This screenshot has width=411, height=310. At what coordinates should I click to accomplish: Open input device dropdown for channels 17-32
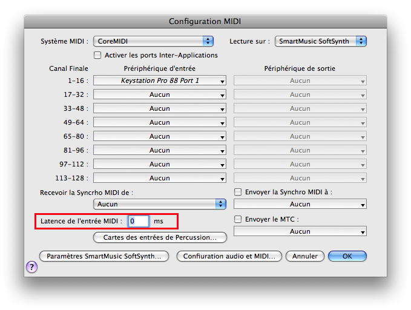pyautogui.click(x=160, y=94)
